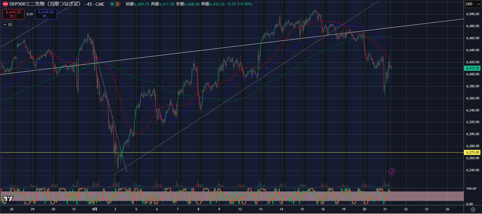Click the 6,410.25 売り sell button

coord(12,14)
